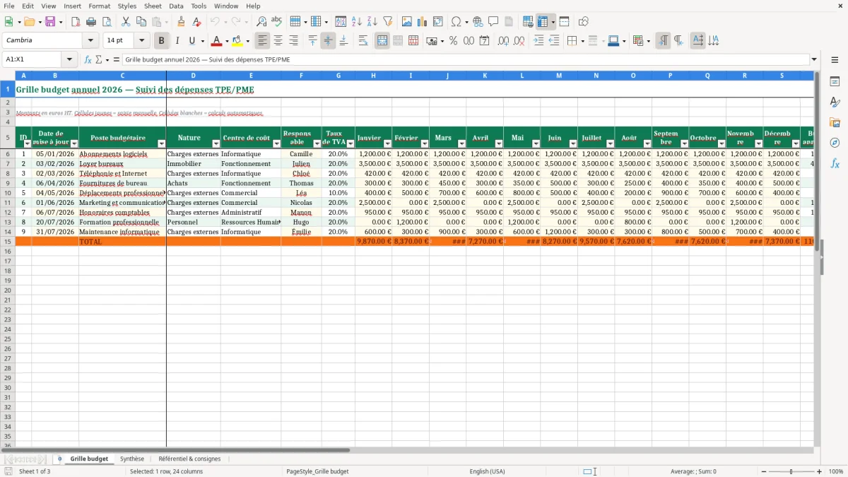Click the Insert Pivot Table icon
This screenshot has height=477, width=848.
tap(438, 22)
